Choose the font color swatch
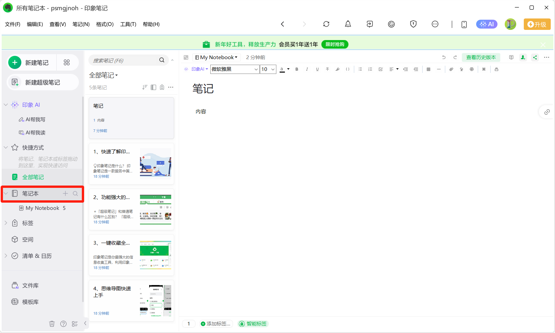Image resolution: width=555 pixels, height=333 pixels. (282, 69)
